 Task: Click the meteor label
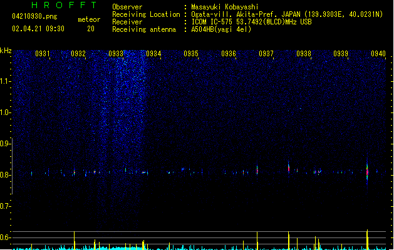[89, 19]
